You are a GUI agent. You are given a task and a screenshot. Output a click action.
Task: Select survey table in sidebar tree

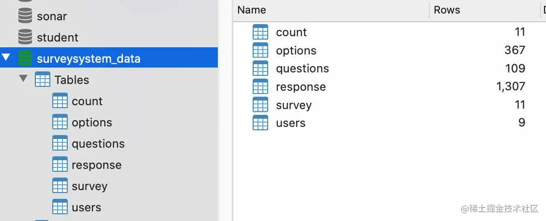[89, 186]
